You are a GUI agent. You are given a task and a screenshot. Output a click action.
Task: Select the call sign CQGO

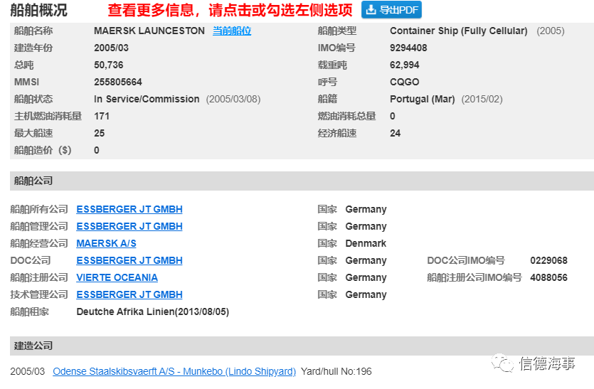click(405, 82)
